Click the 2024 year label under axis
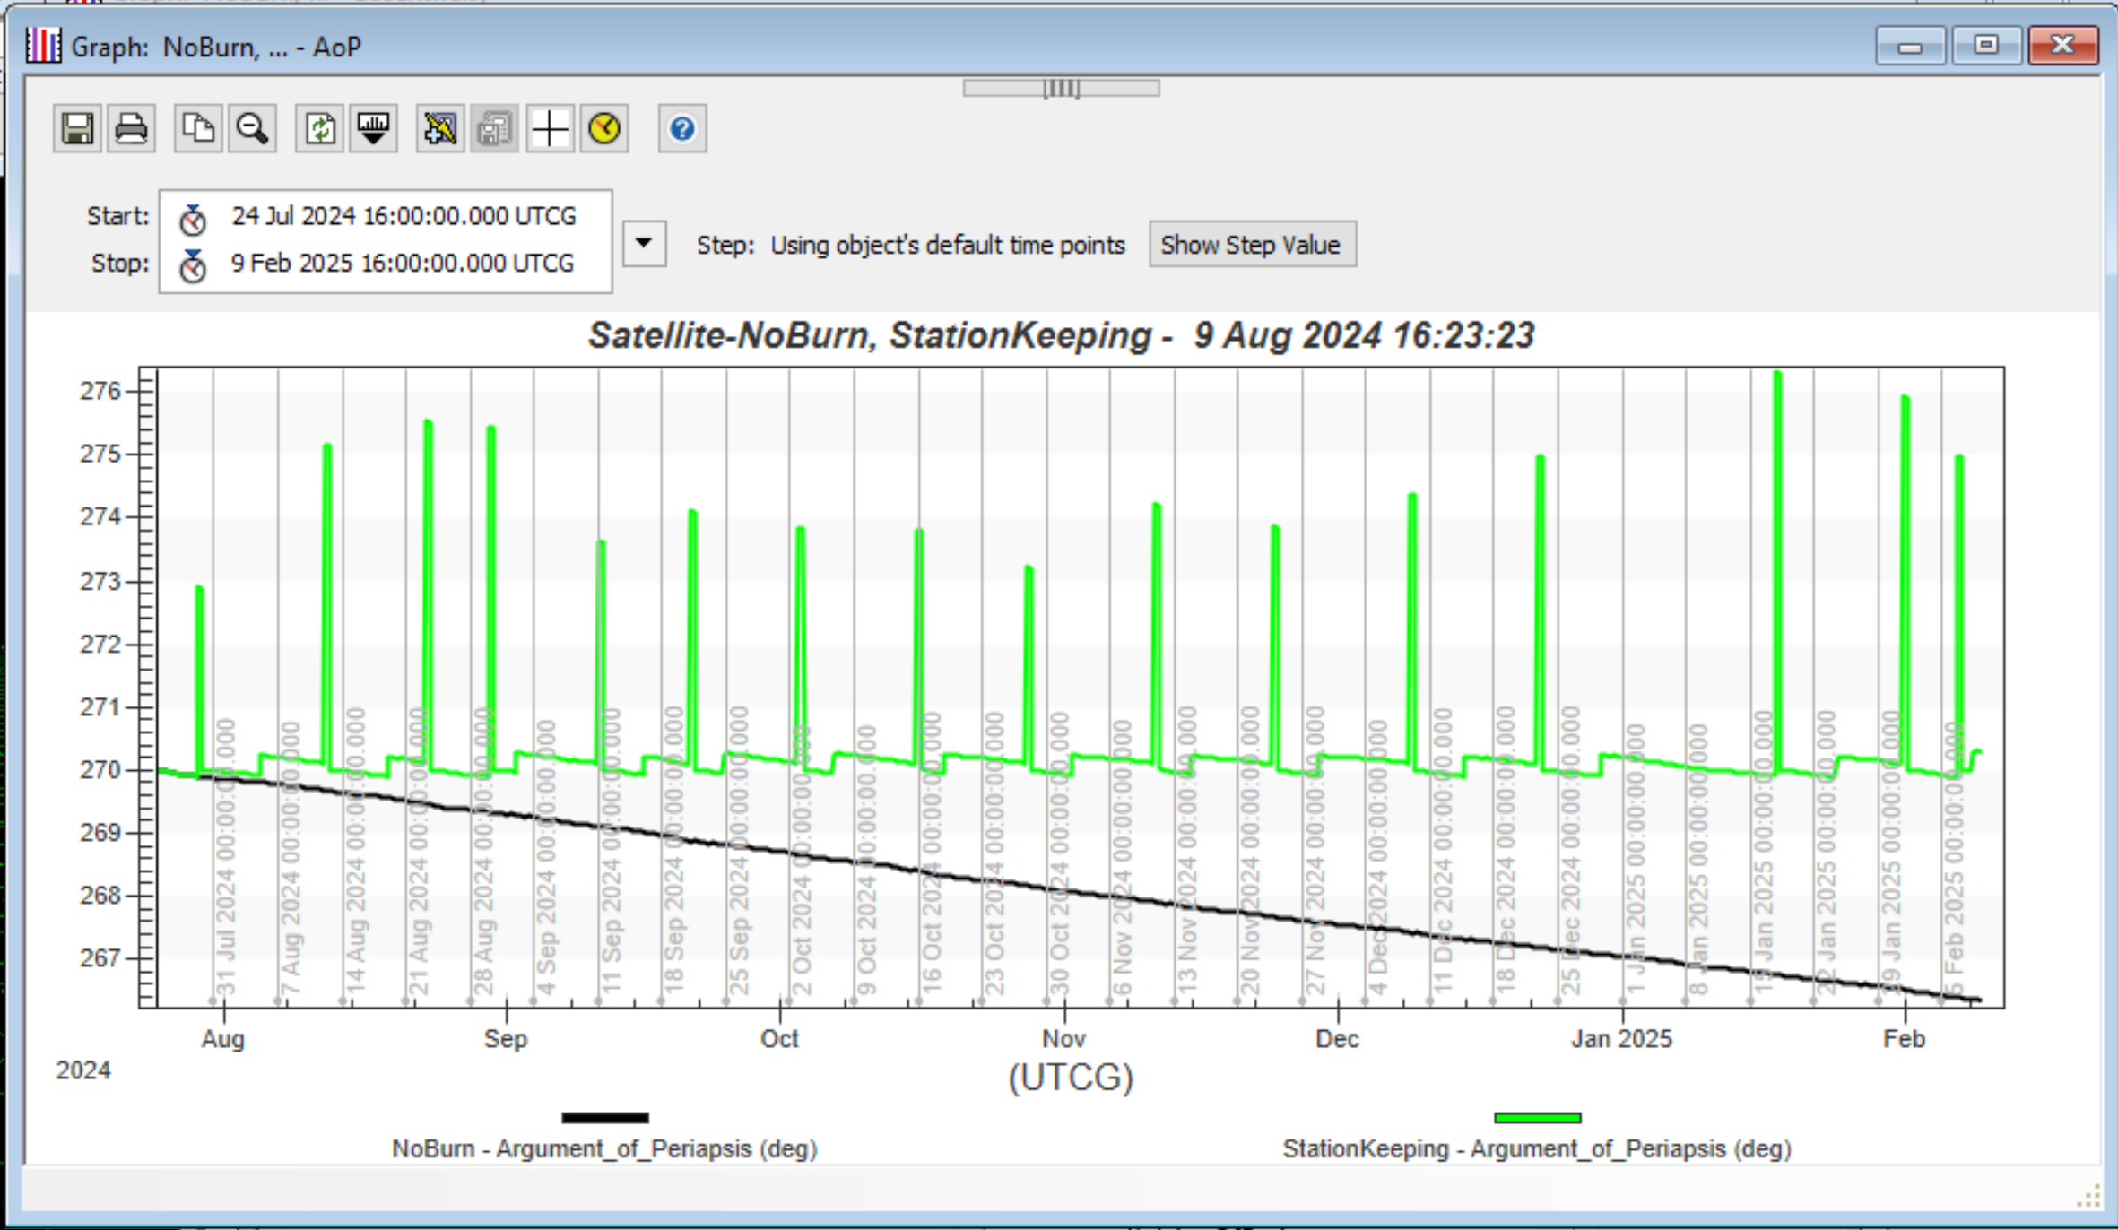This screenshot has width=2118, height=1230. 83,1070
